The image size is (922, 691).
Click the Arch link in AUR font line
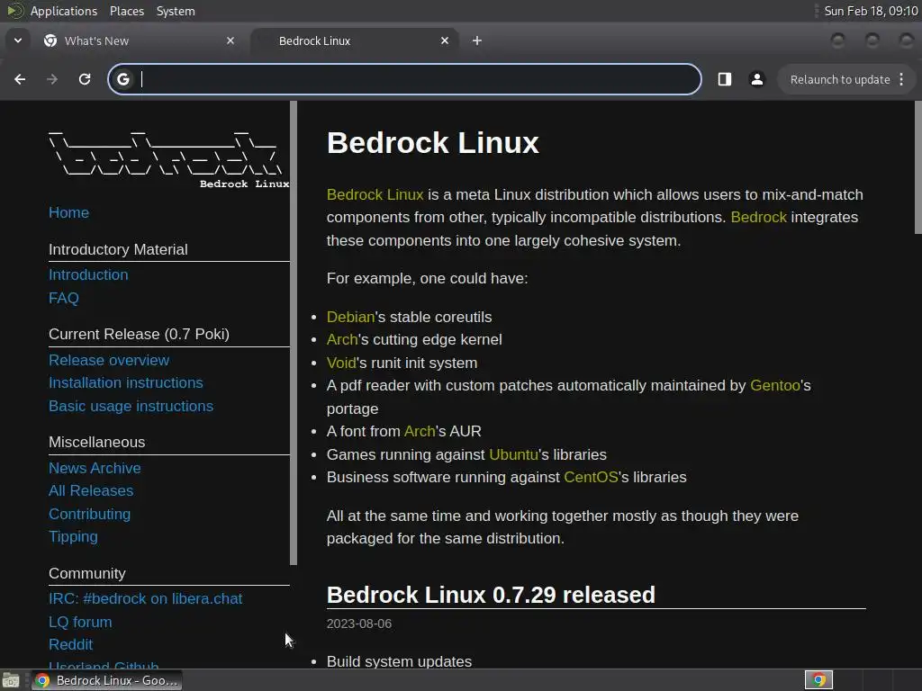[x=420, y=431]
